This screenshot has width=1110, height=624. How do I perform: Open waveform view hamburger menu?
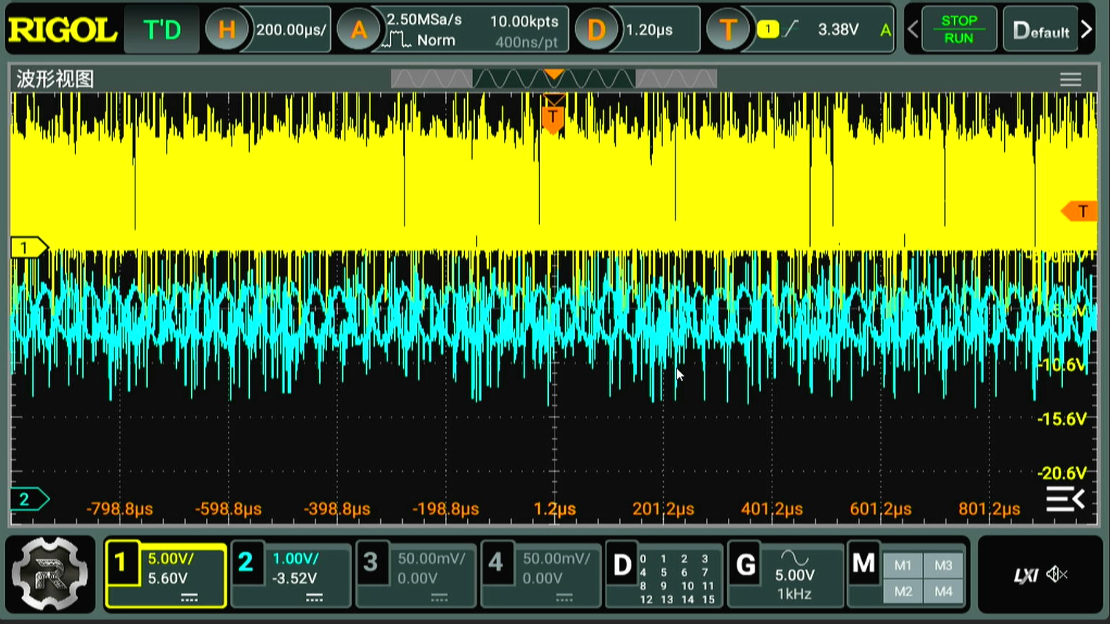[x=1070, y=79]
